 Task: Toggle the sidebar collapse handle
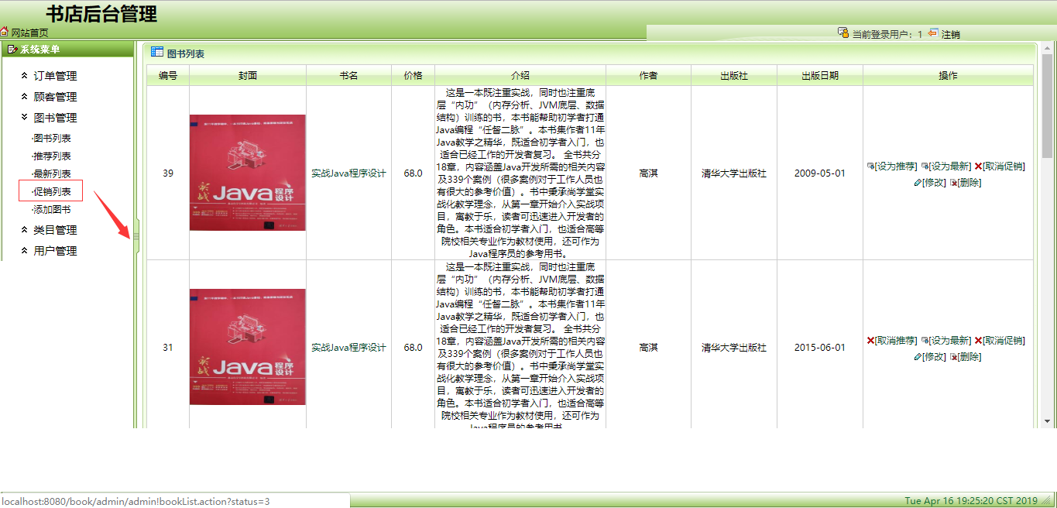pos(137,235)
